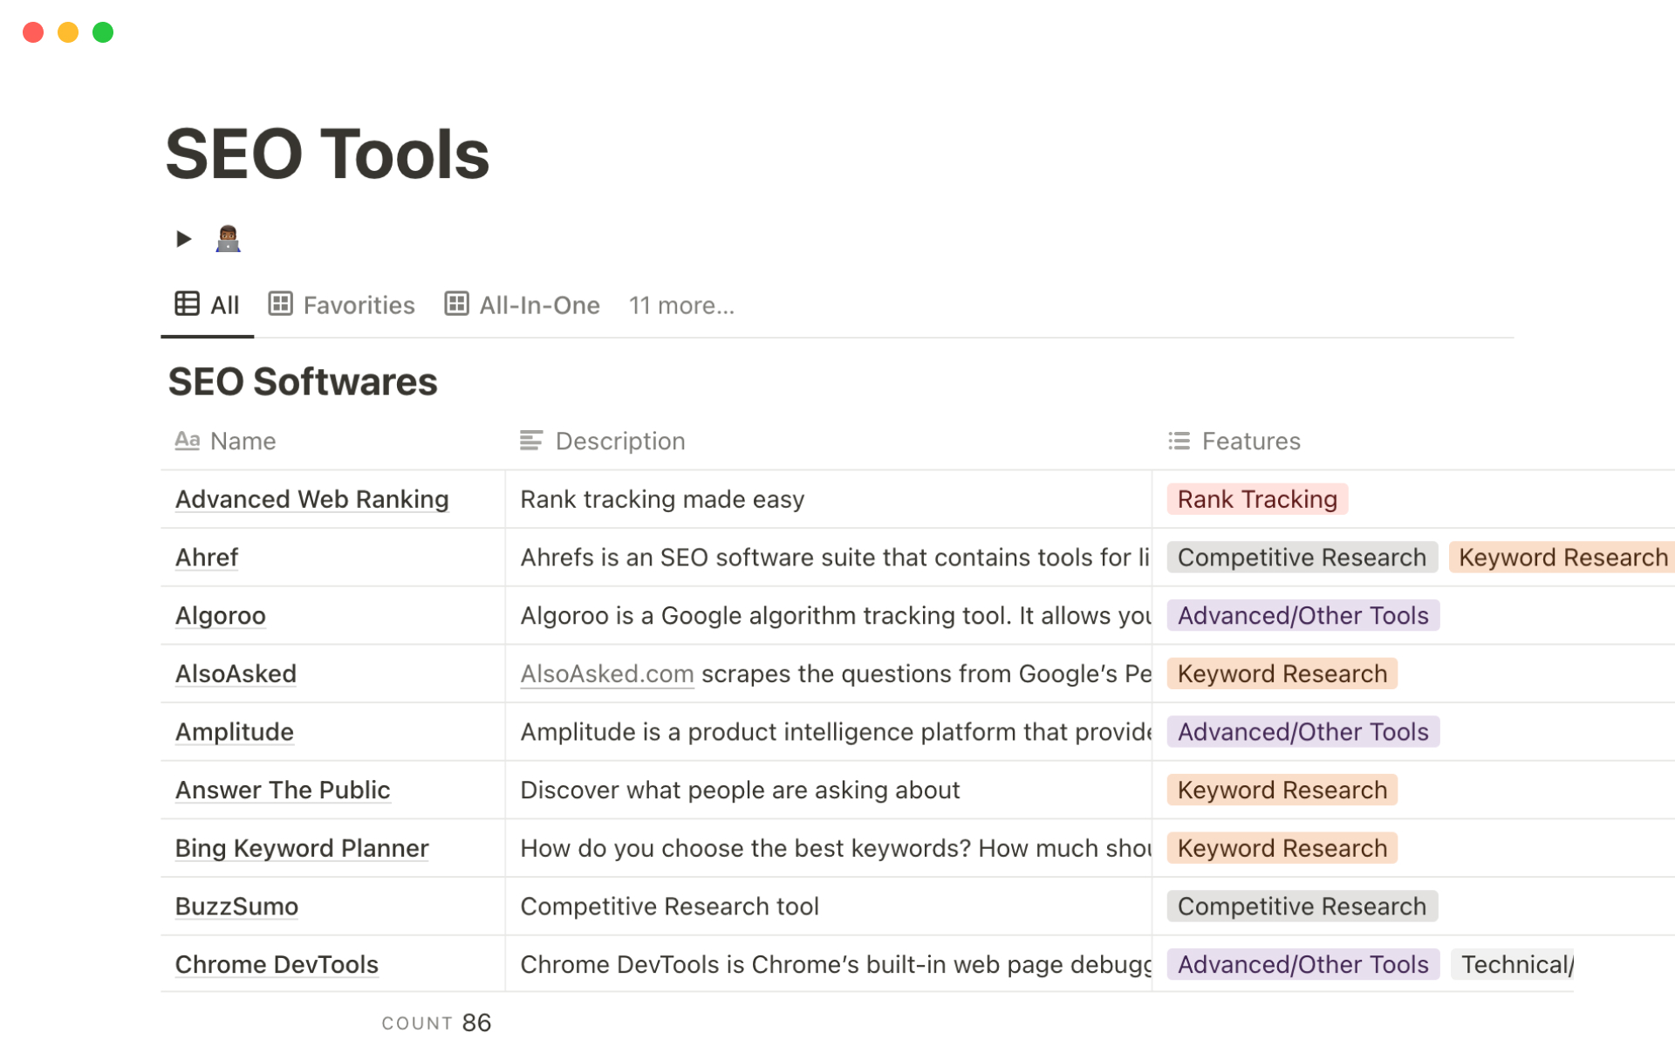The width and height of the screenshot is (1675, 1047).
Task: Open the Answer The Public page
Action: [283, 790]
